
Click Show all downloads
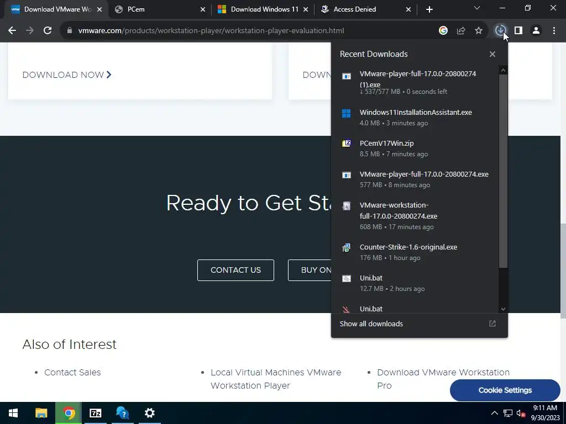[x=371, y=324]
